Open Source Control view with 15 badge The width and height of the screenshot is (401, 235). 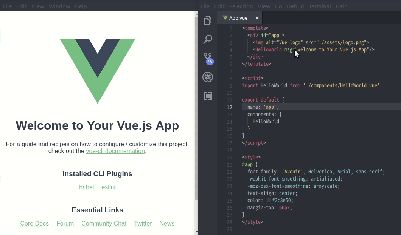[x=208, y=59]
